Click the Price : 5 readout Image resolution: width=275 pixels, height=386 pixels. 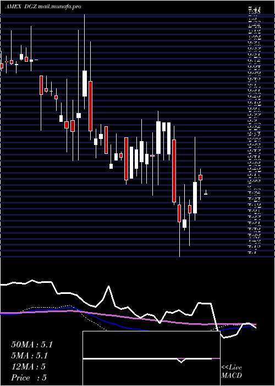(x=29, y=377)
